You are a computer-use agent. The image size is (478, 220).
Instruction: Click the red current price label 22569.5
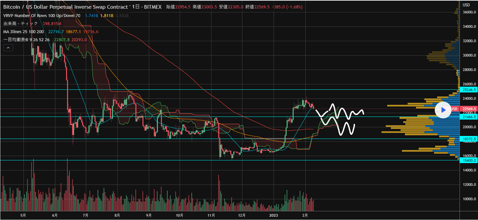click(x=469, y=109)
